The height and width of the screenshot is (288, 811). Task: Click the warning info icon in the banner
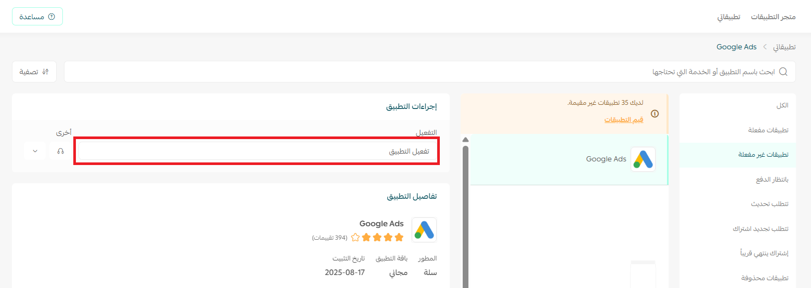tap(655, 114)
